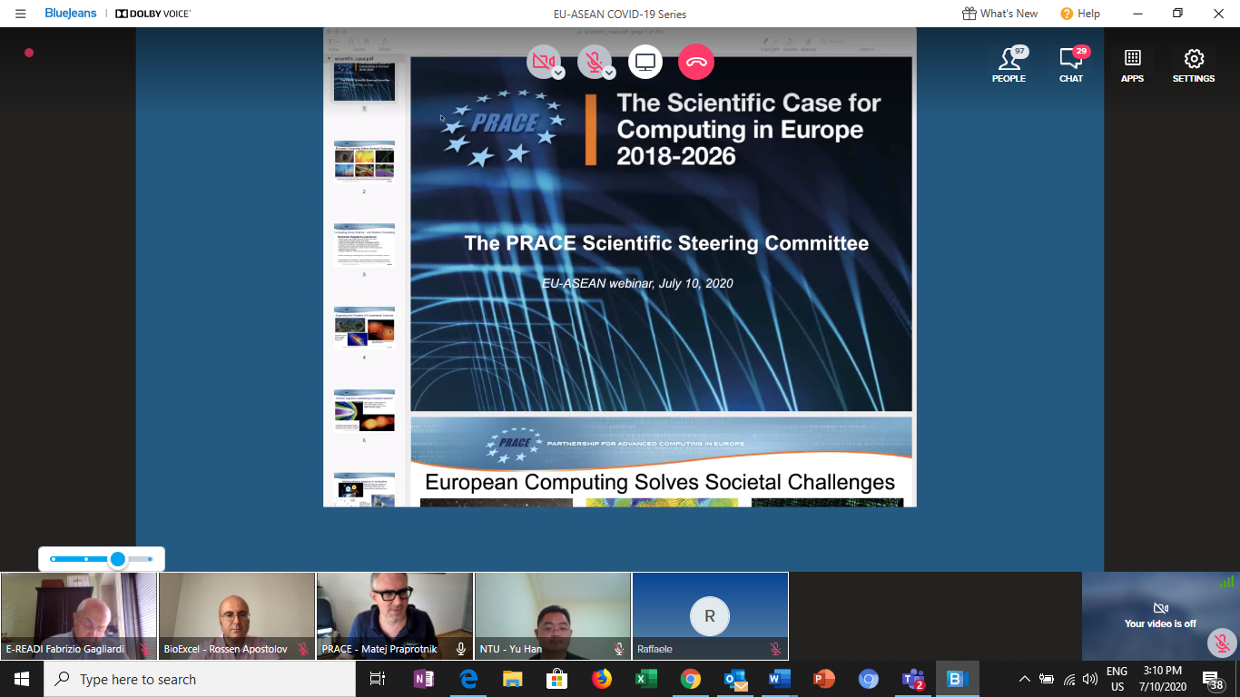
Task: Show hidden system tray icons
Action: coord(1025,679)
